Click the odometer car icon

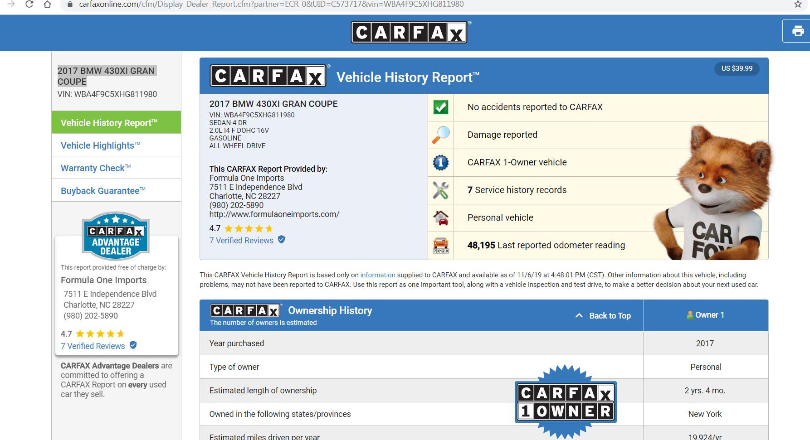[x=441, y=246]
